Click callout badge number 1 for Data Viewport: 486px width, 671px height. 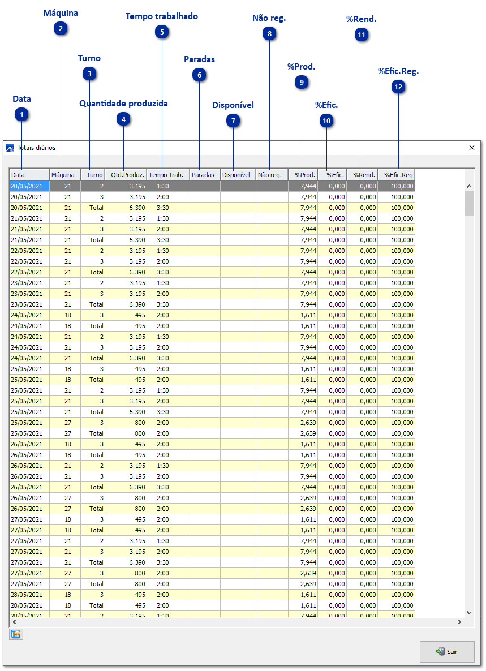pyautogui.click(x=21, y=115)
